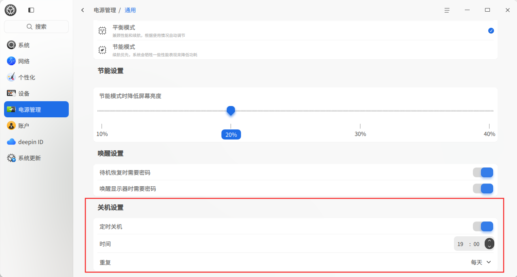Toggle 唤醒显示器时需要密码 switch
Screen dimensions: 517x277
coord(483,189)
